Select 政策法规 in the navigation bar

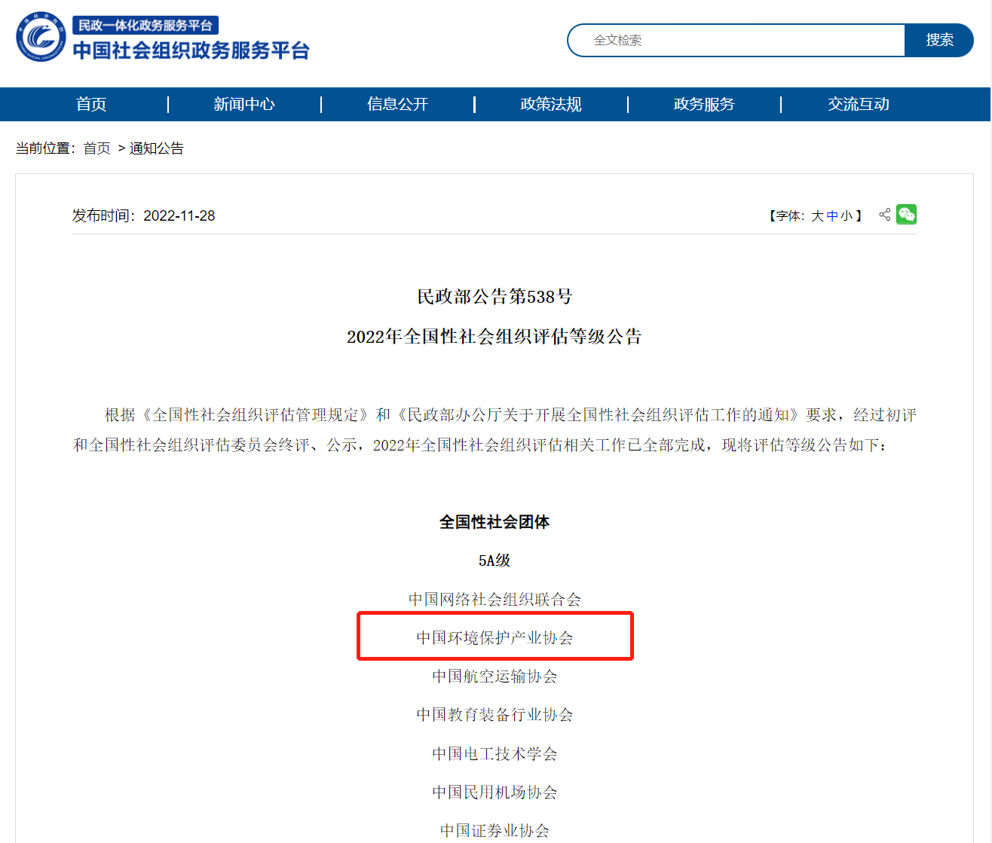click(551, 104)
